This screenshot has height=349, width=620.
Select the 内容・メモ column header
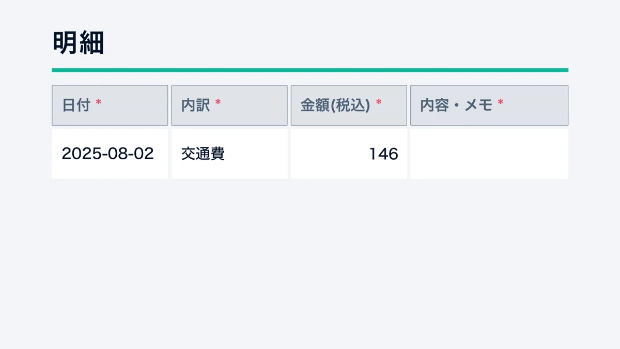[489, 105]
